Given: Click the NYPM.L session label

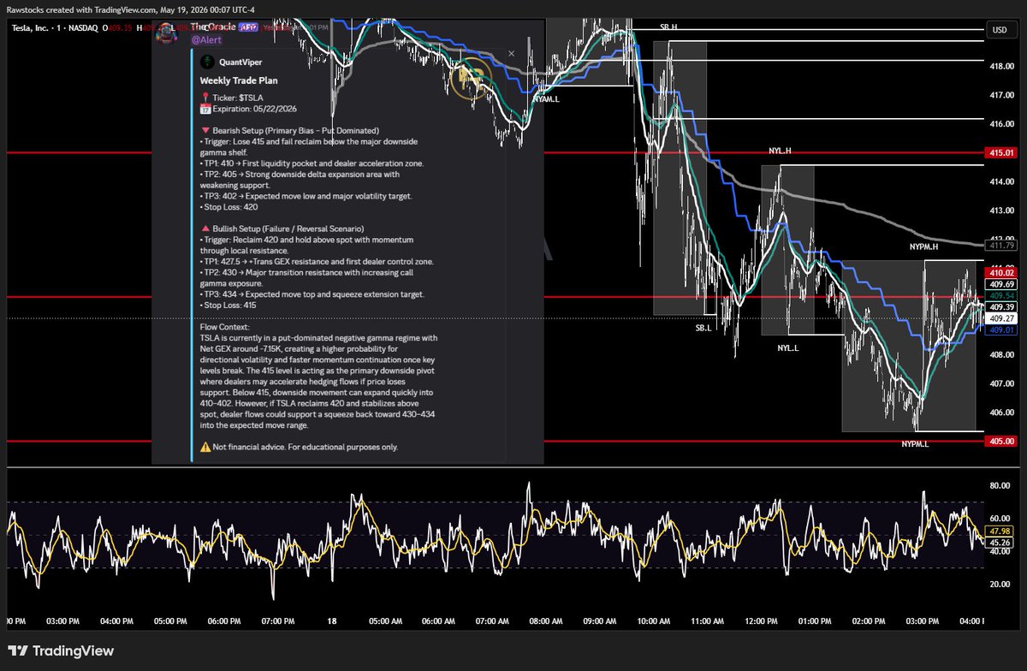Looking at the screenshot, I should (x=915, y=444).
